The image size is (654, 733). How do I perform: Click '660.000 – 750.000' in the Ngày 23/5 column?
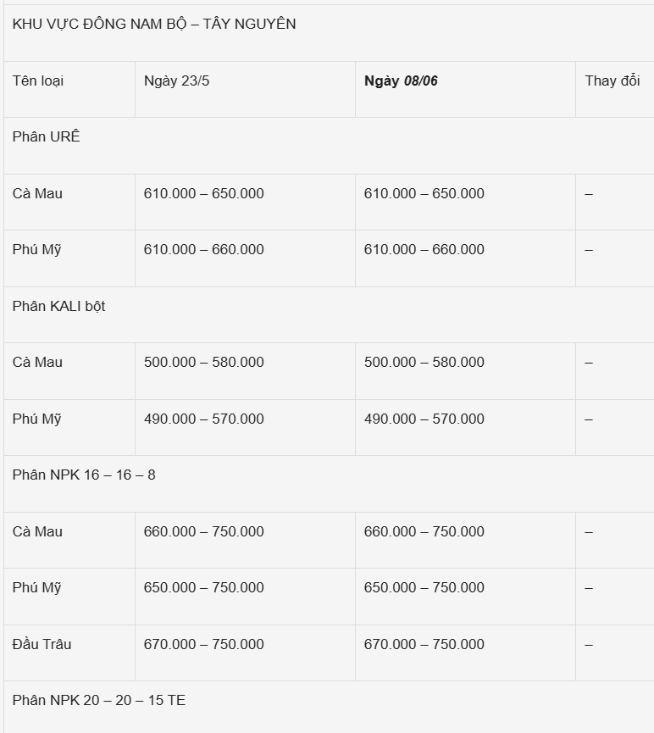click(203, 531)
